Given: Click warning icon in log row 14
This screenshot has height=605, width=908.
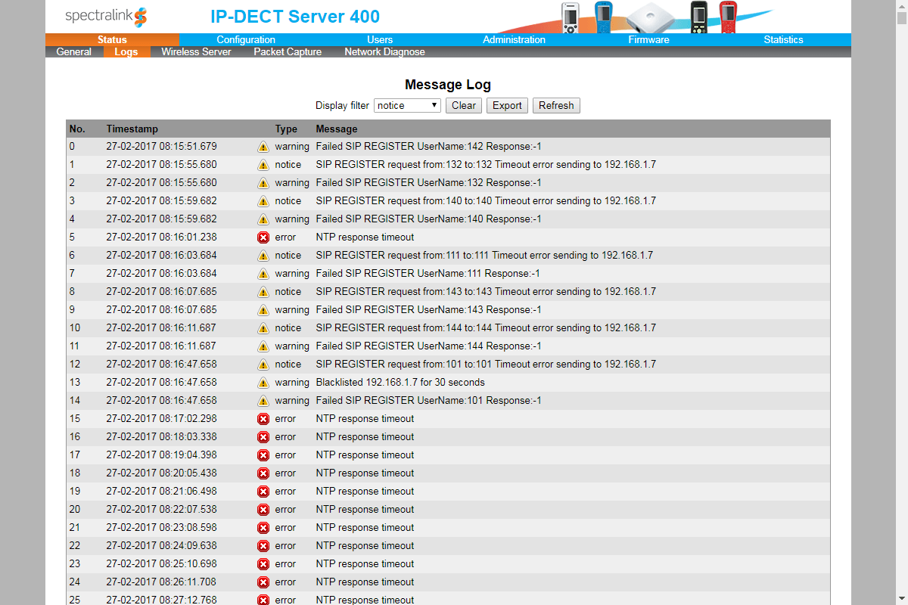Looking at the screenshot, I should 263,401.
